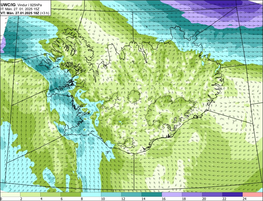Screen dimensions: 263x201
Task: Click the medium purple 18–20 legend swatch
Action: pyautogui.click(x=192, y=194)
